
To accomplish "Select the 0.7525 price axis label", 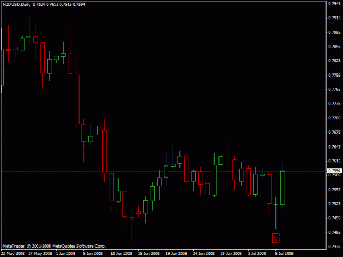I will pos(334,204).
